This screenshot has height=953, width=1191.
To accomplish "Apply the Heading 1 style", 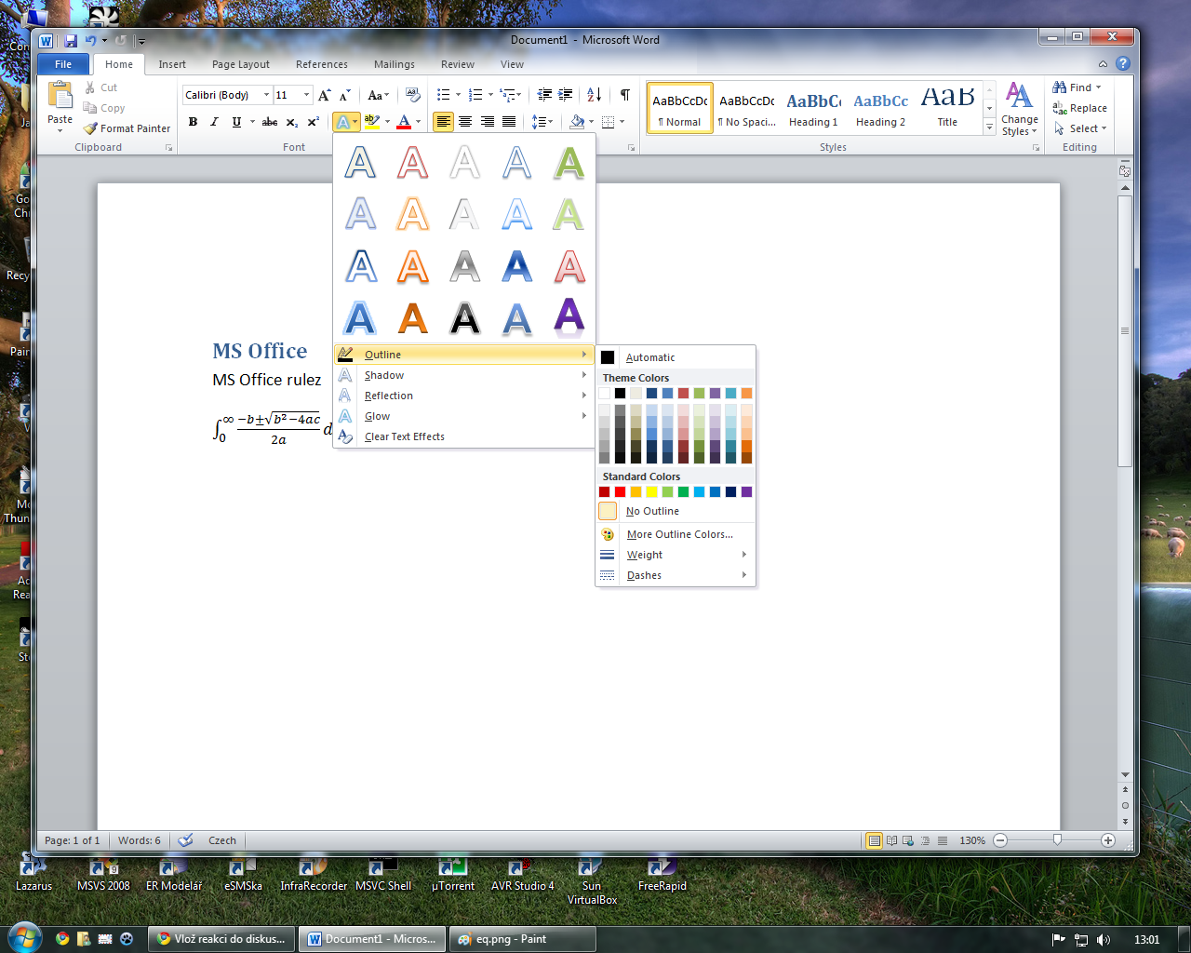I will 813,108.
